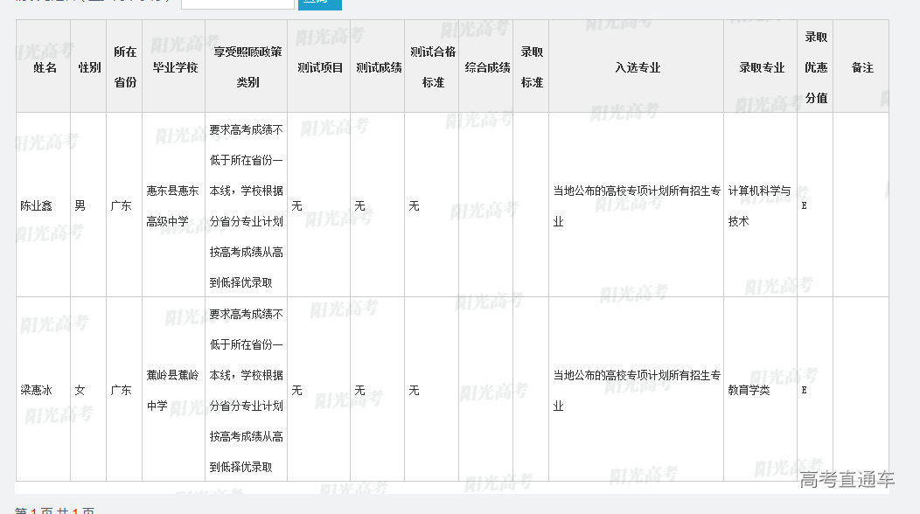Click 计算机科学与技术 admitted major cell
The height and width of the screenshot is (514, 920).
759,206
